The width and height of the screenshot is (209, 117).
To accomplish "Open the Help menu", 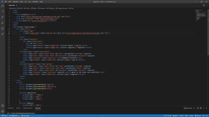I will tap(41, 2).
